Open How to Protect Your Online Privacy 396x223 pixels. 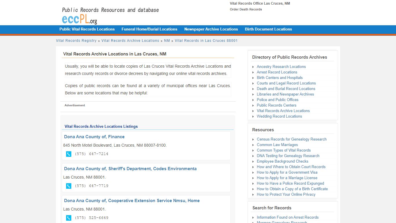coord(286,194)
